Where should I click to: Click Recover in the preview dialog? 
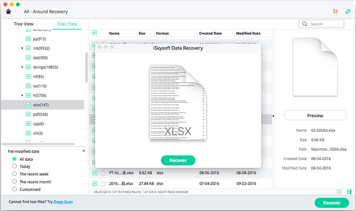pos(178,161)
